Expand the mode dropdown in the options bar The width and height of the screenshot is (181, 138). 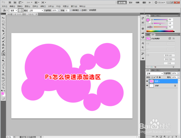click(x=36, y=10)
